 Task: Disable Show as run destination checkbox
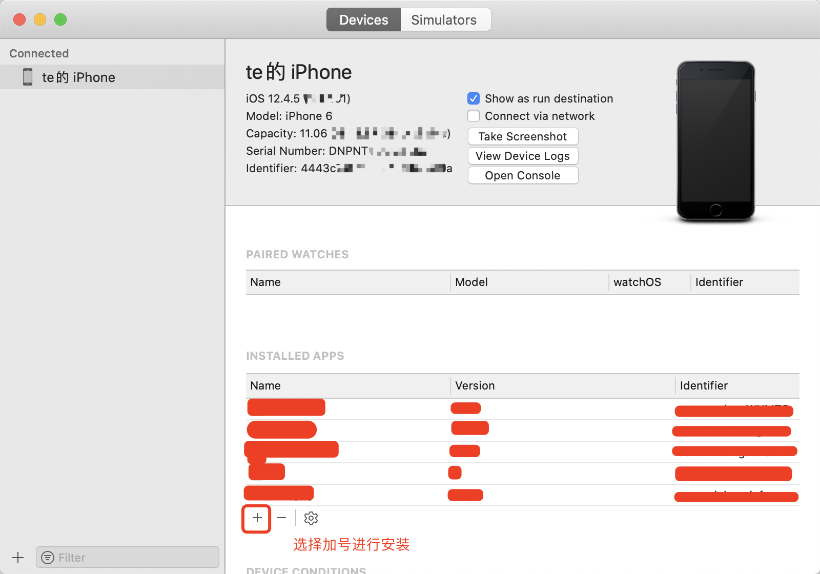tap(474, 98)
